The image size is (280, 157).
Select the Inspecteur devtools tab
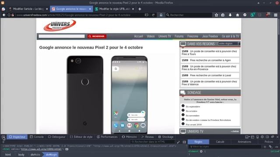click(x=17, y=137)
